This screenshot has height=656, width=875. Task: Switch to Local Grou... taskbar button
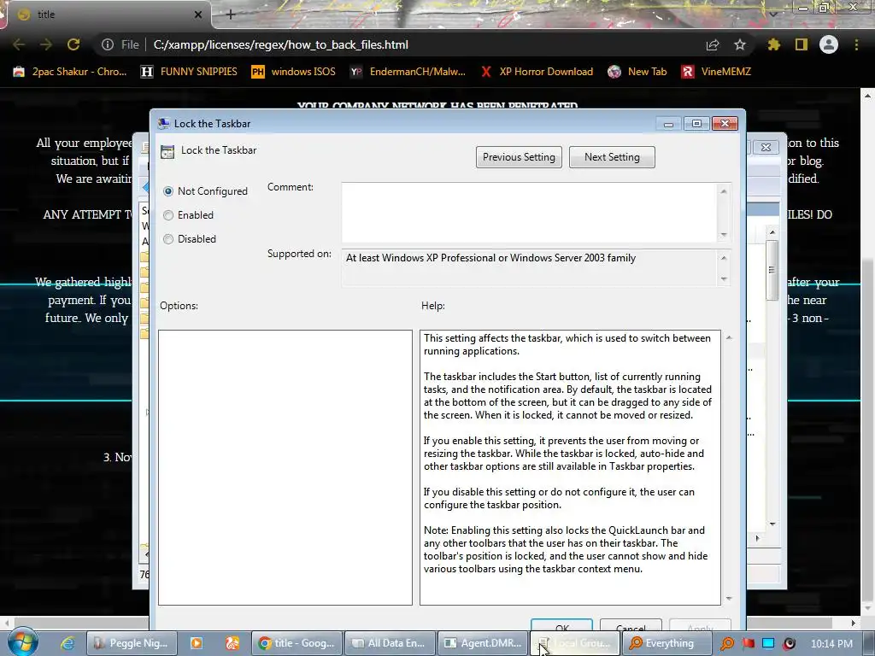(575, 643)
